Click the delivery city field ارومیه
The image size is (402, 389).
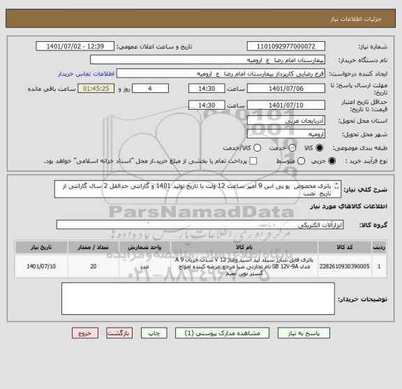point(286,134)
